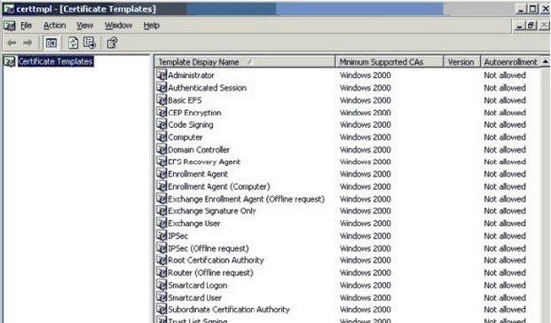The image size is (551, 323).
Task: Click the Forward arrow toolbar icon
Action: click(28, 43)
